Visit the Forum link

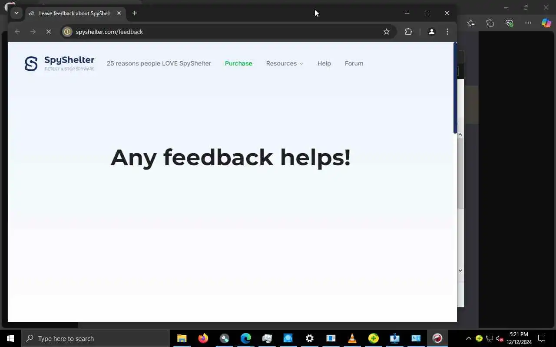pyautogui.click(x=354, y=63)
